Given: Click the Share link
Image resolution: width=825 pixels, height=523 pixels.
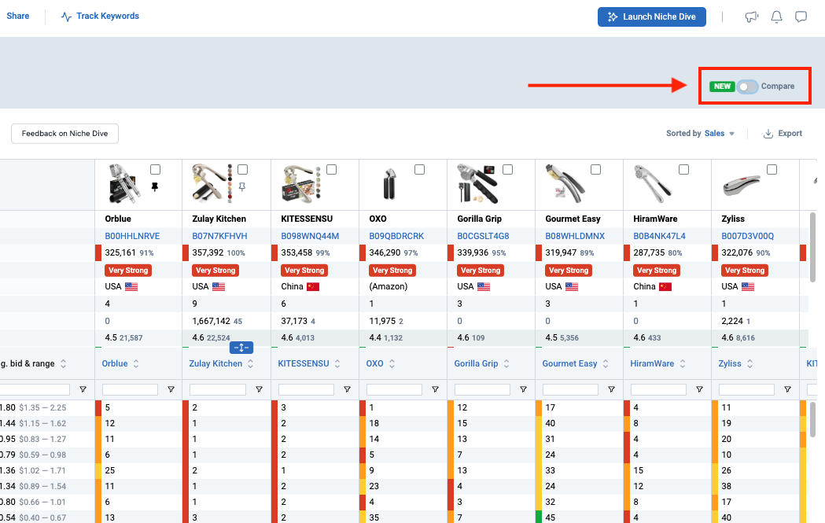Looking at the screenshot, I should click(x=18, y=16).
